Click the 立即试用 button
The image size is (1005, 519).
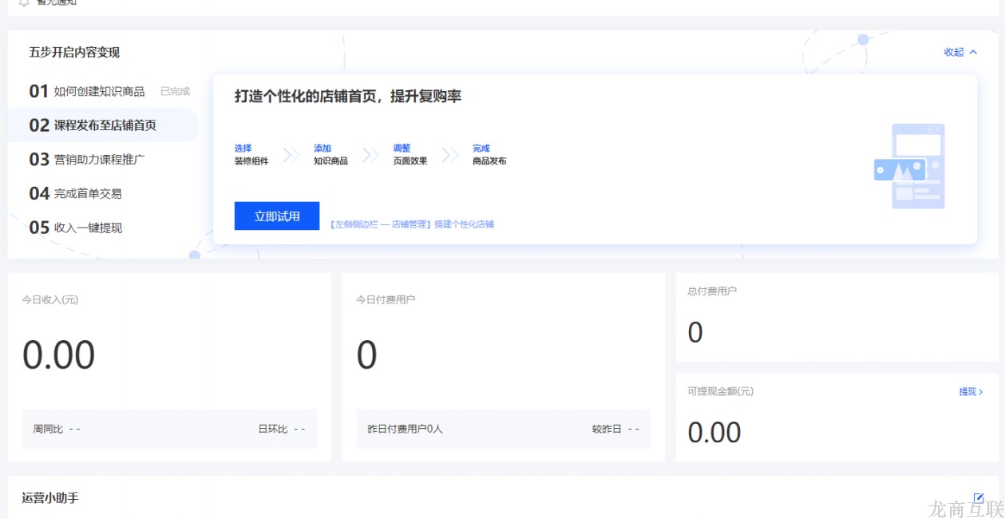pos(276,215)
